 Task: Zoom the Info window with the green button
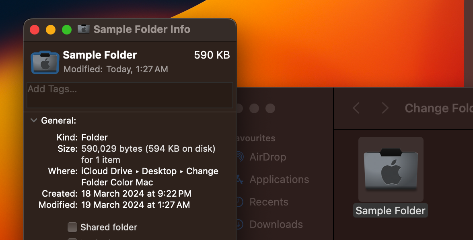(x=67, y=29)
